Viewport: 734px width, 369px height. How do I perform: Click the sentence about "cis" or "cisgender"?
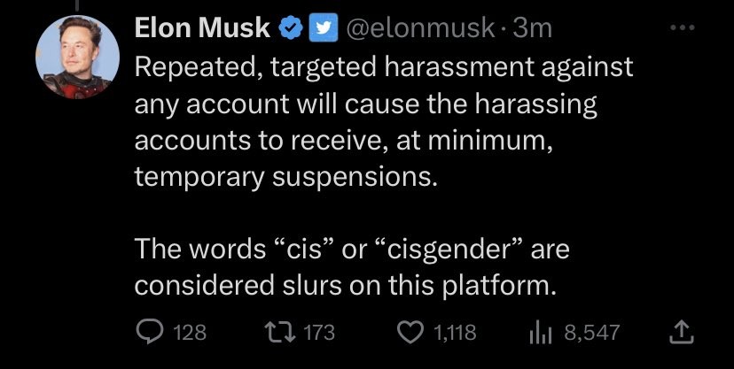[x=350, y=268]
